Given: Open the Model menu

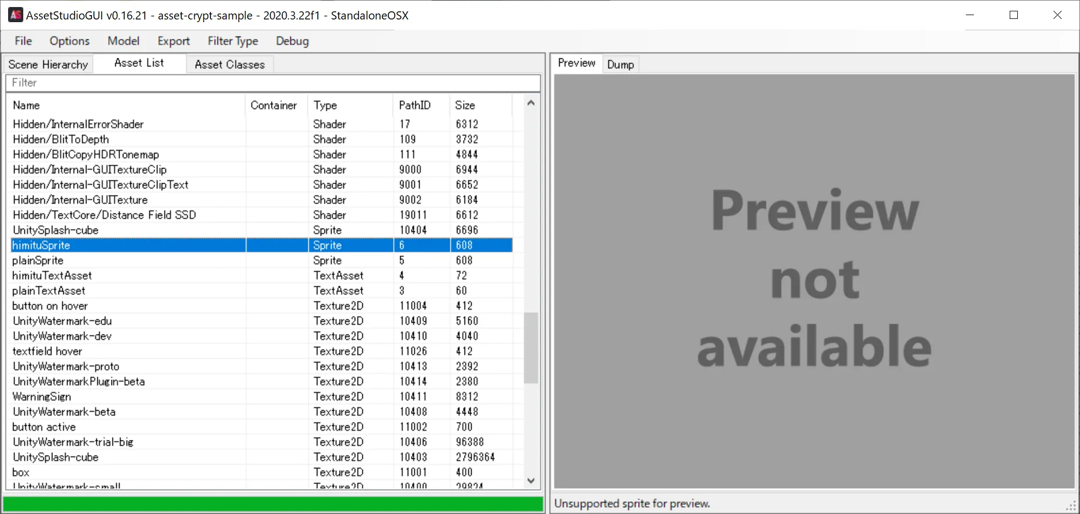Looking at the screenshot, I should pyautogui.click(x=123, y=41).
